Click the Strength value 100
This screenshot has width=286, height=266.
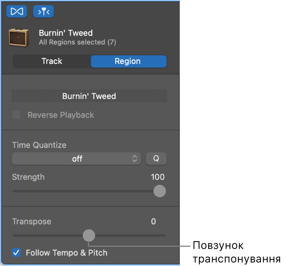tap(158, 177)
